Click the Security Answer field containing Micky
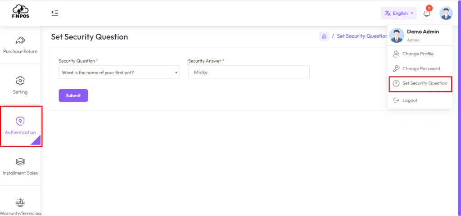 (x=249, y=72)
